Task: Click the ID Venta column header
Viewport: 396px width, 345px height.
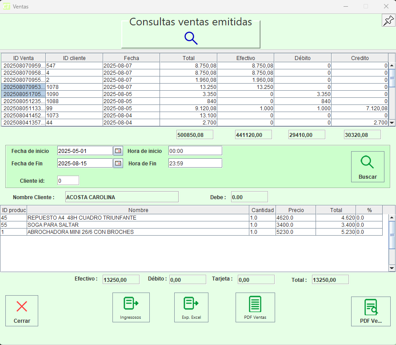Action: click(23, 58)
